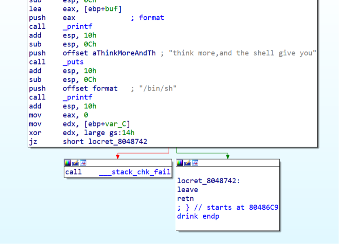
Task: Click the color icon on stack_chk_fail node
Action: (x=68, y=163)
